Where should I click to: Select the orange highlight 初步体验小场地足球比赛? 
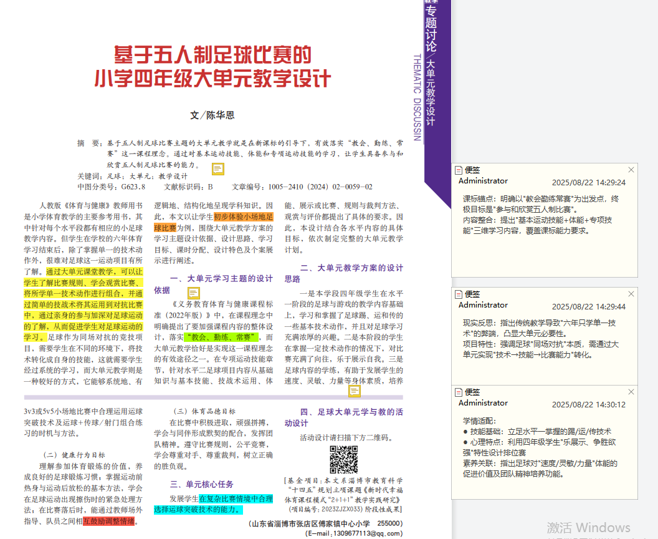[x=214, y=222]
